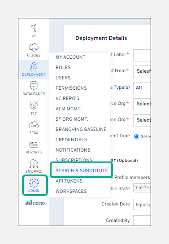Open the State '7 of 7' dropdown
169x244 pixels.
142,188
